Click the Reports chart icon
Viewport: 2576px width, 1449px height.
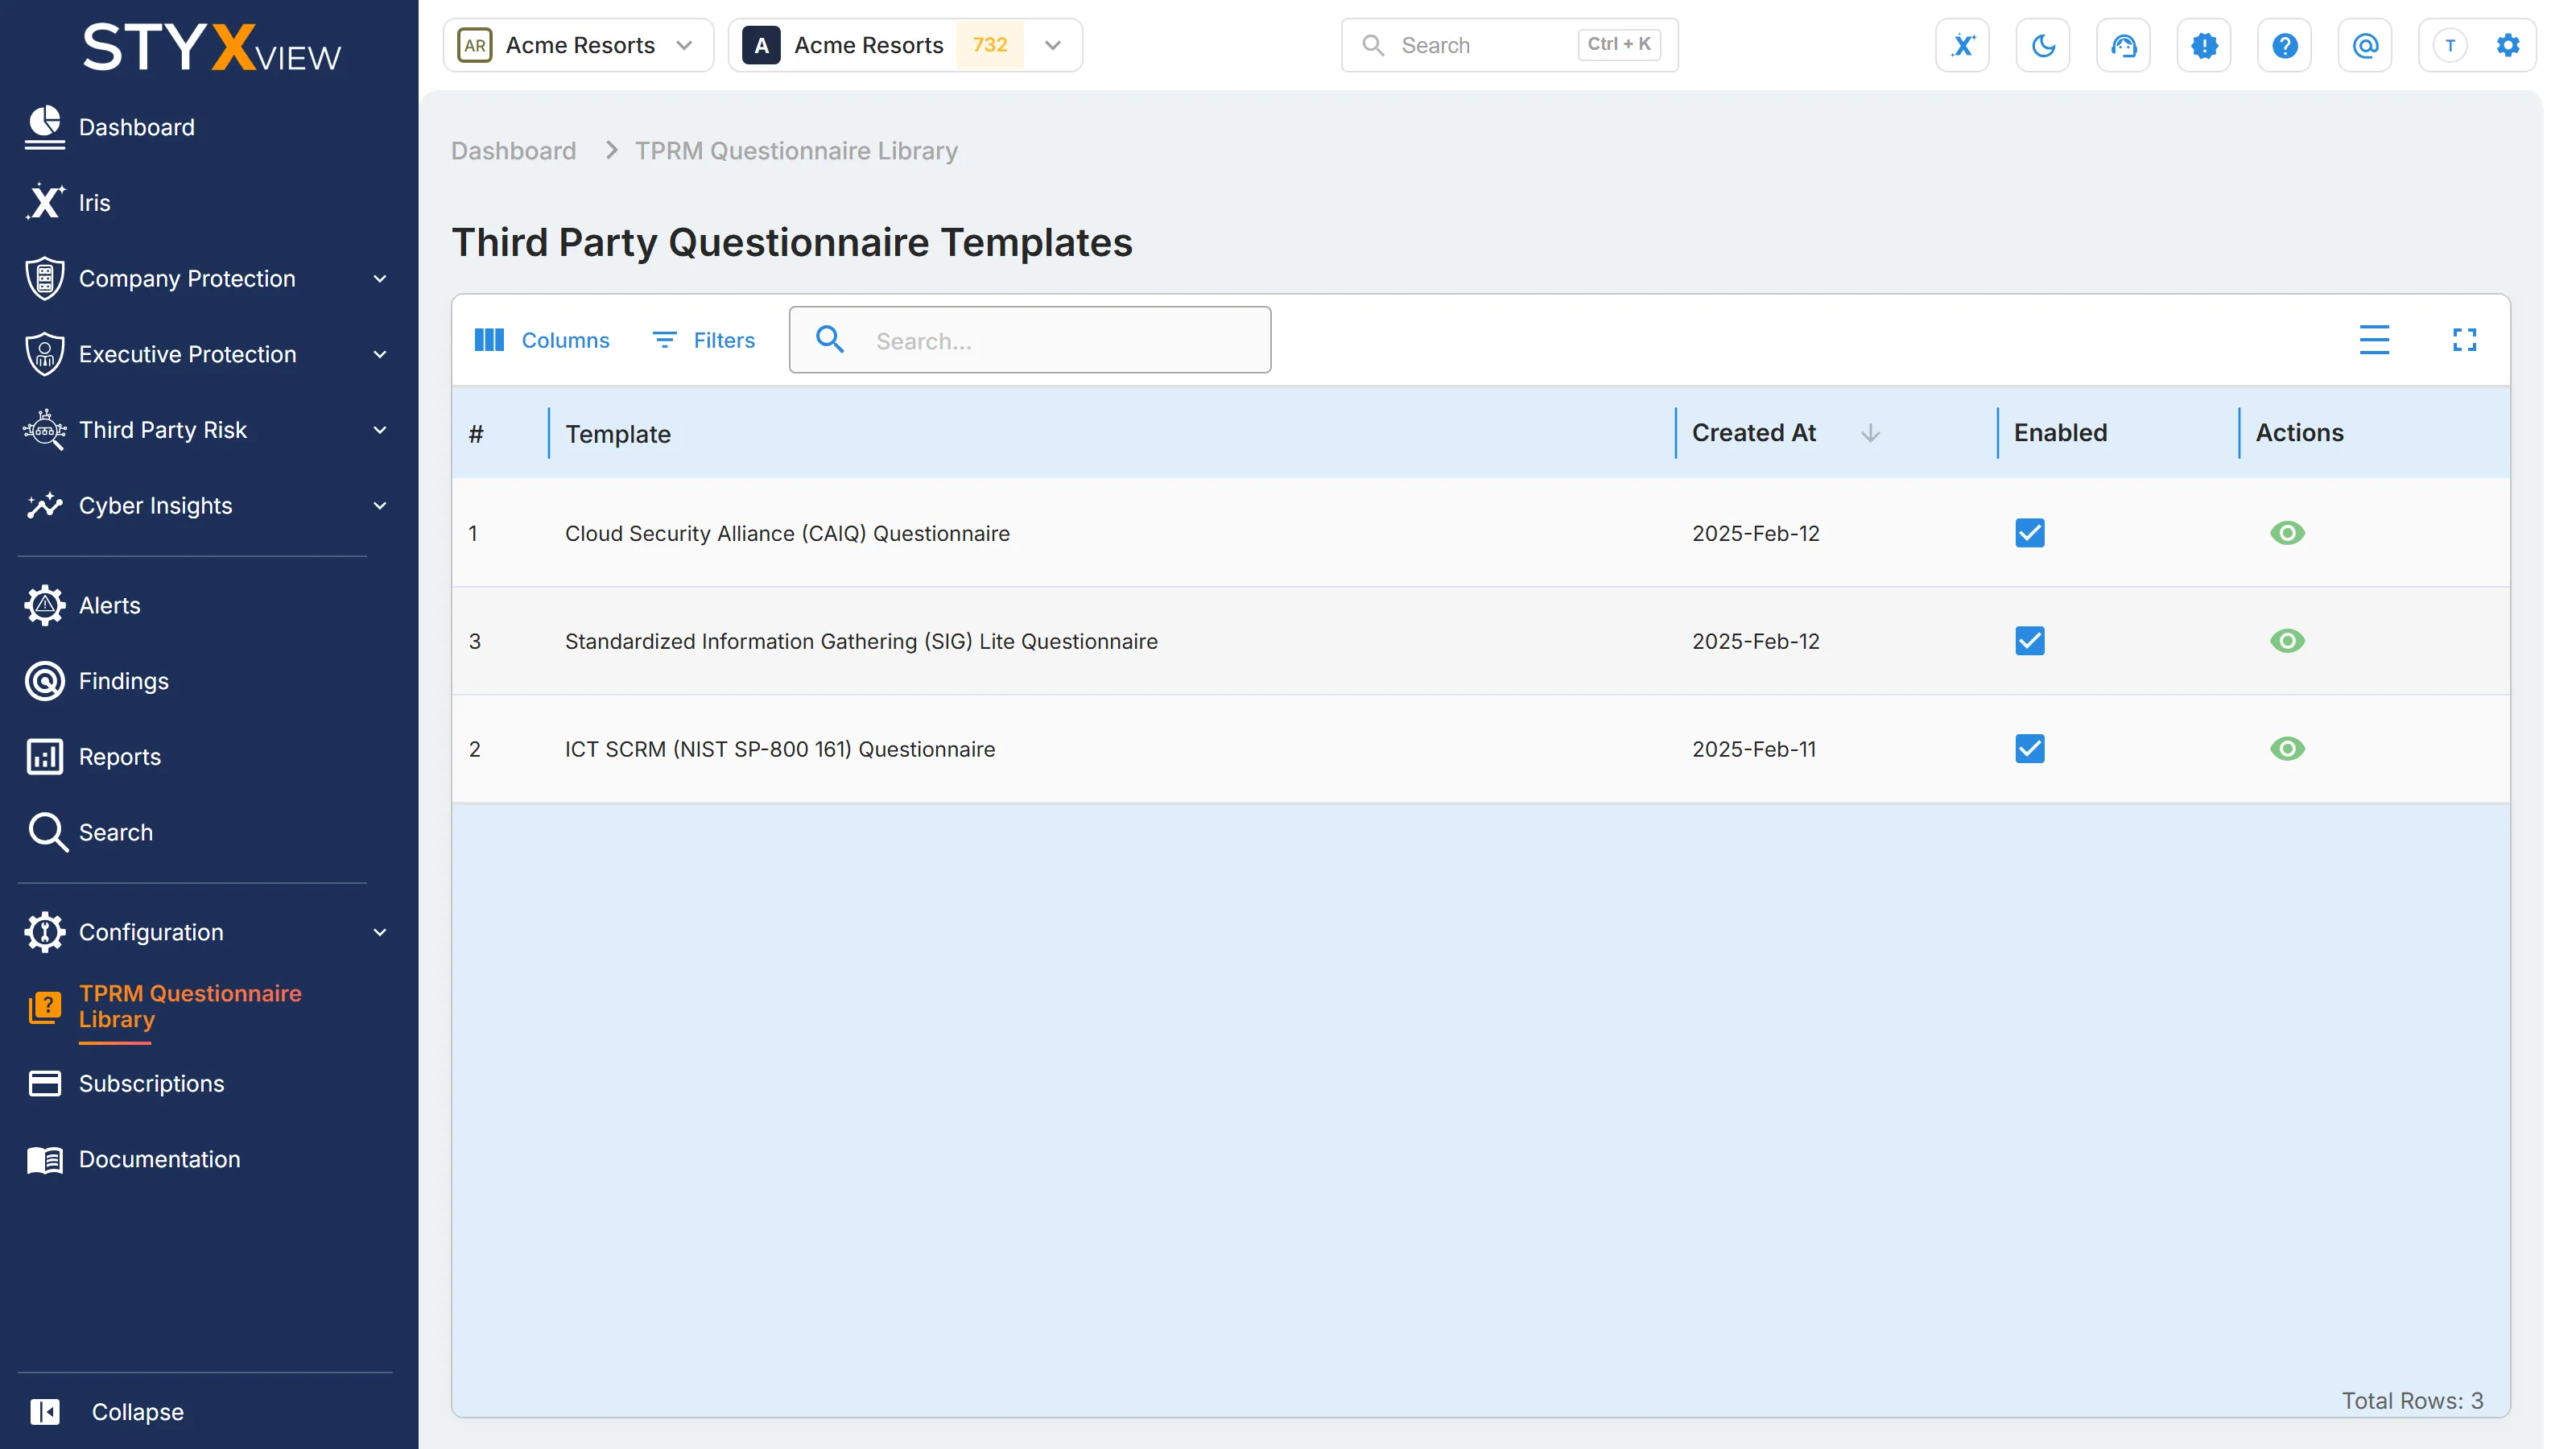pyautogui.click(x=45, y=757)
